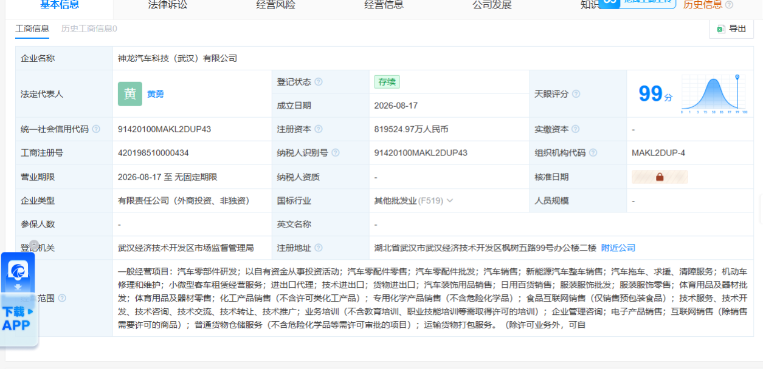763x369 pixels.
Task: Open the 历史信息 tab
Action: [x=703, y=5]
